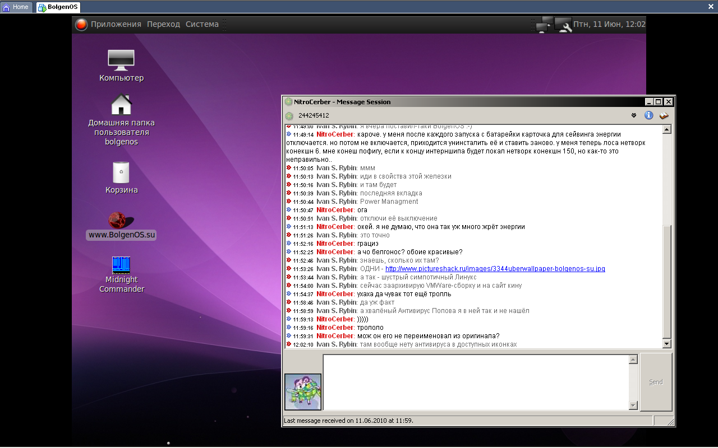Switch to the BolgenOS tab
Screen dimensions: 718x448
point(58,7)
